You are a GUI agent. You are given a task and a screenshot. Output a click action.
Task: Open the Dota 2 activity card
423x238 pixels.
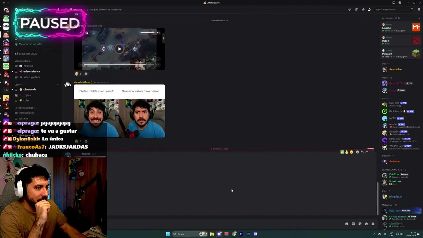coord(401,40)
